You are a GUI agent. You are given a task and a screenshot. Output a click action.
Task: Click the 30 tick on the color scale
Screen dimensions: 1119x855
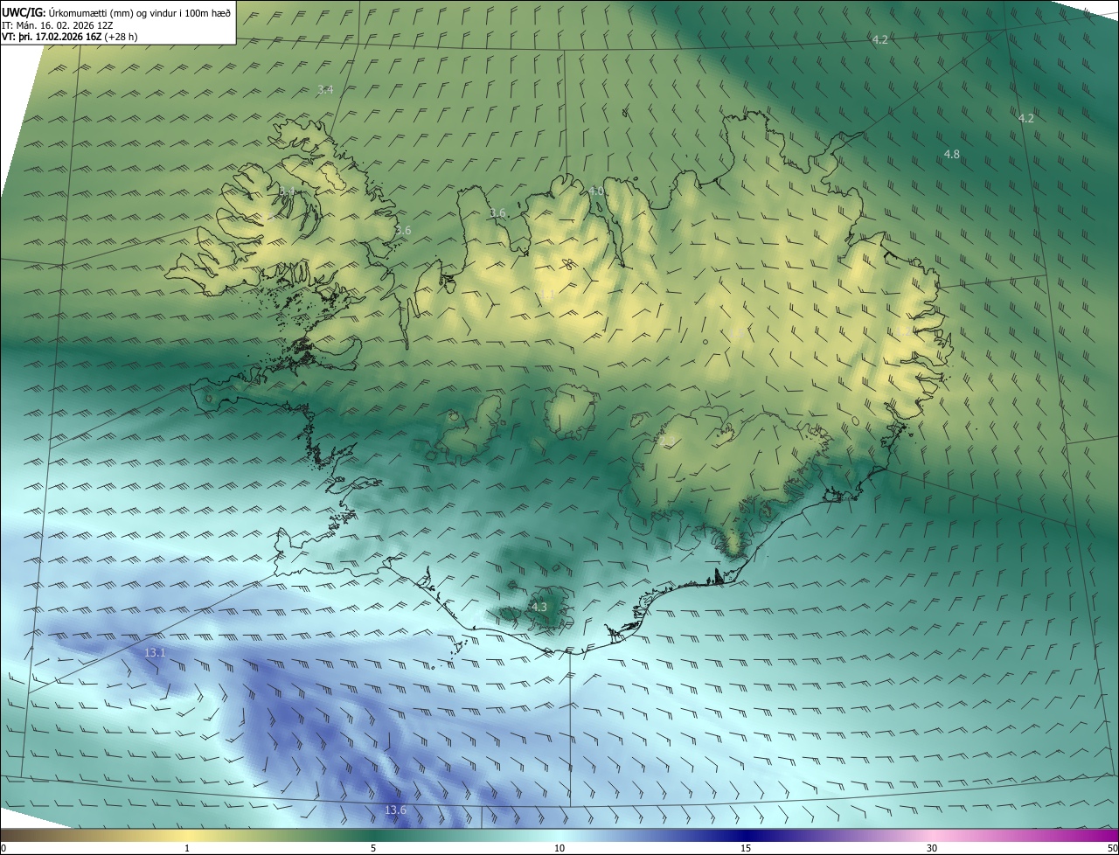(932, 848)
